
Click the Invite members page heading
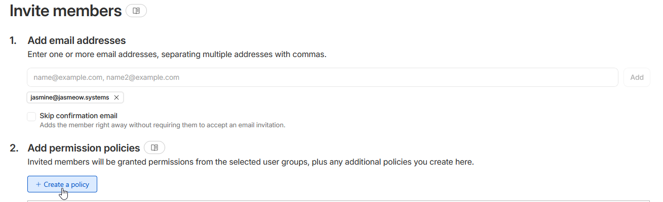[65, 11]
